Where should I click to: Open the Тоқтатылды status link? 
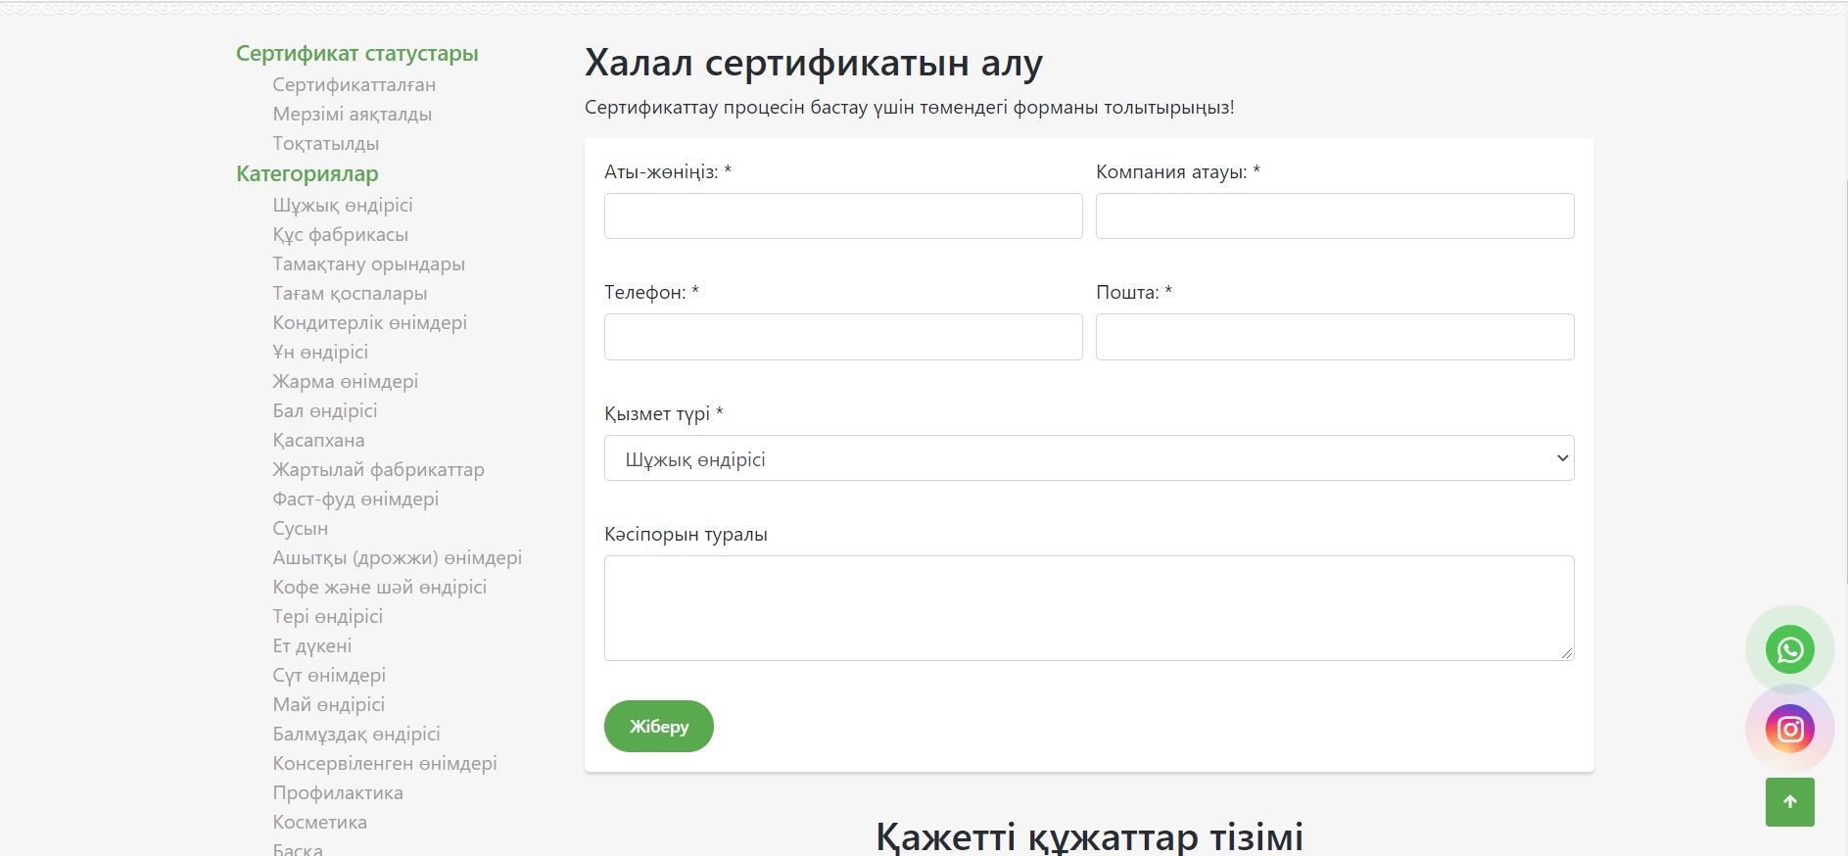[325, 144]
